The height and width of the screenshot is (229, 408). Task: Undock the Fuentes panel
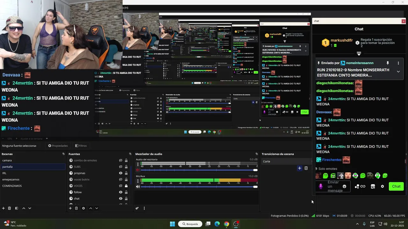pos(130,154)
